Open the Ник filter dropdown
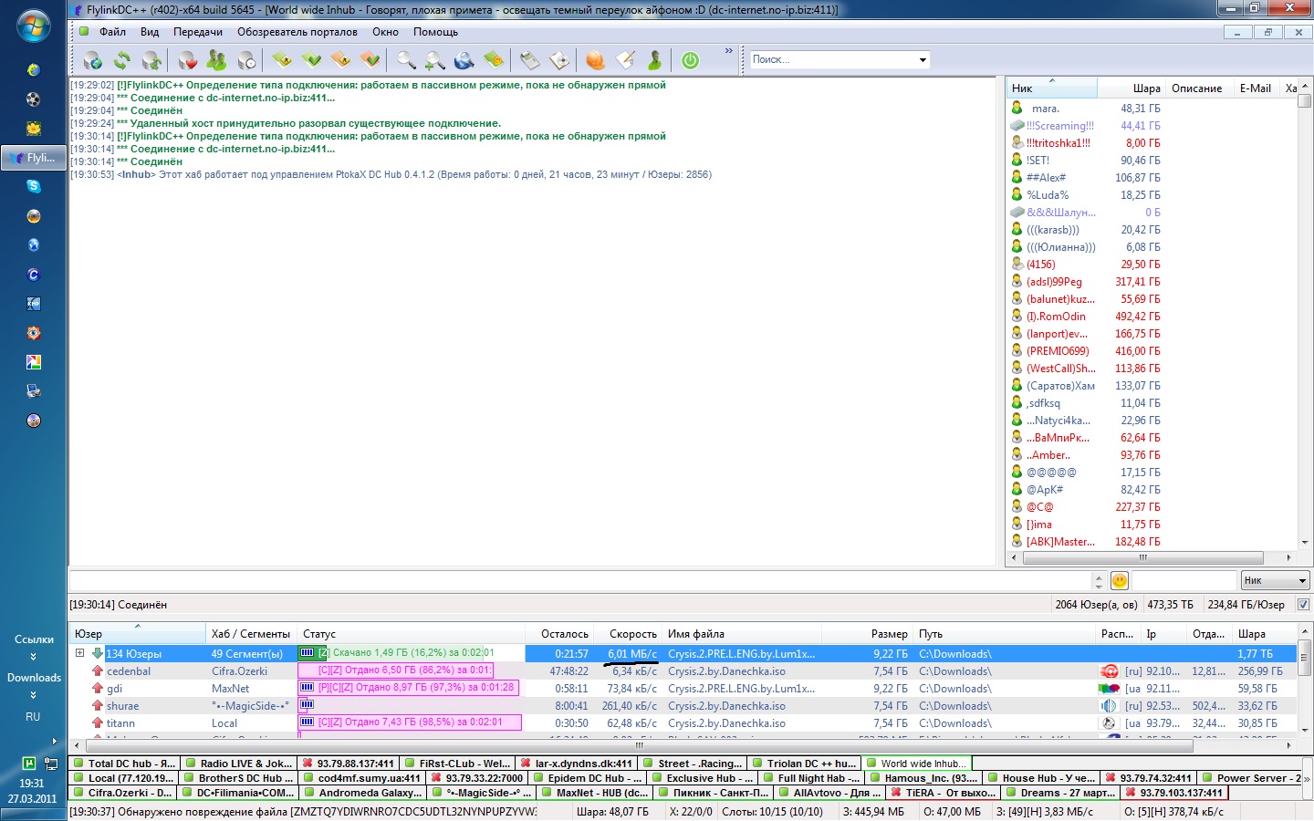This screenshot has width=1314, height=821. click(x=1275, y=581)
